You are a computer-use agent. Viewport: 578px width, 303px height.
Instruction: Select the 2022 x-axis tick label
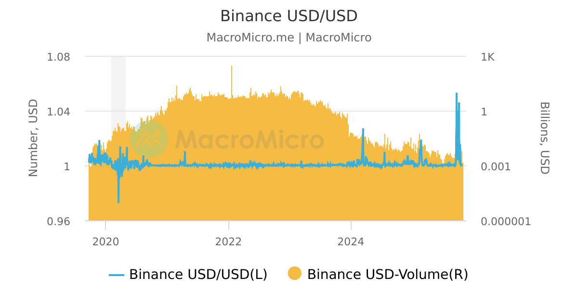click(x=228, y=241)
